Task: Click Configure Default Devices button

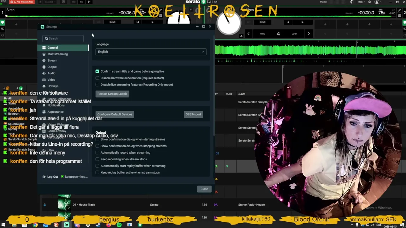Action: [115, 114]
